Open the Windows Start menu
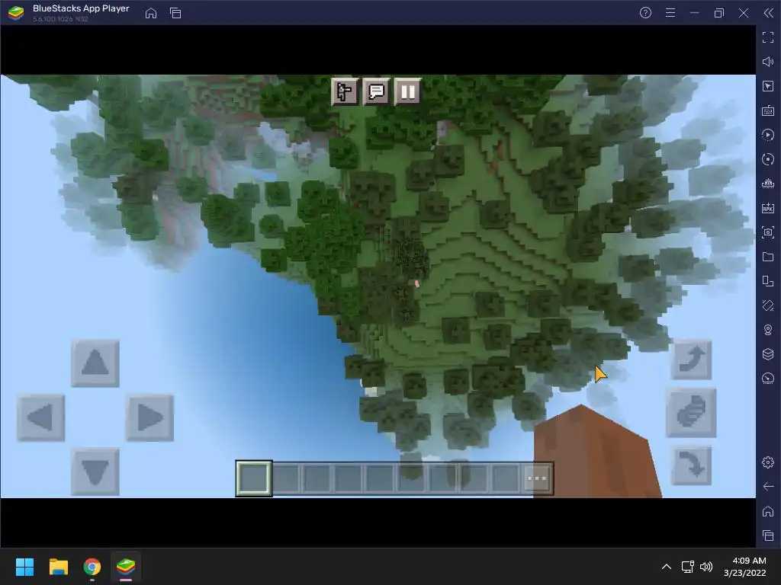The height and width of the screenshot is (585, 781). 24,567
